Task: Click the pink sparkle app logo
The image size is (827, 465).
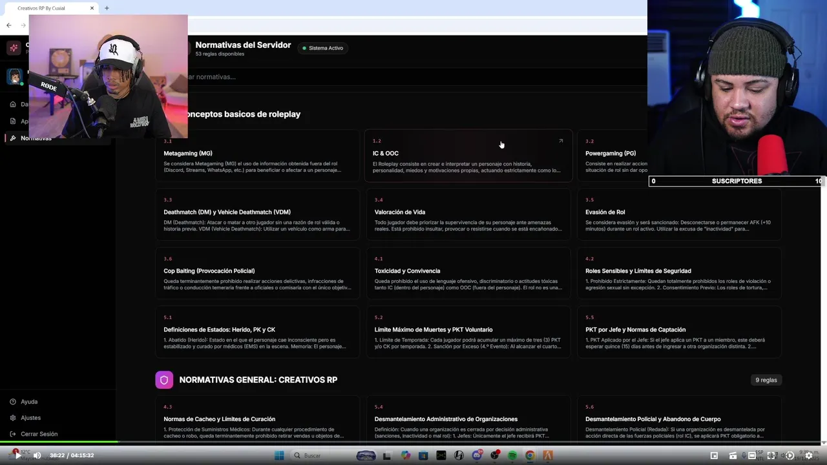Action: pos(14,48)
